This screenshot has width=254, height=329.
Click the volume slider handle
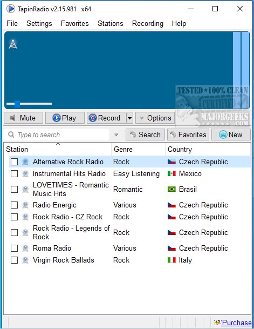coord(17,104)
